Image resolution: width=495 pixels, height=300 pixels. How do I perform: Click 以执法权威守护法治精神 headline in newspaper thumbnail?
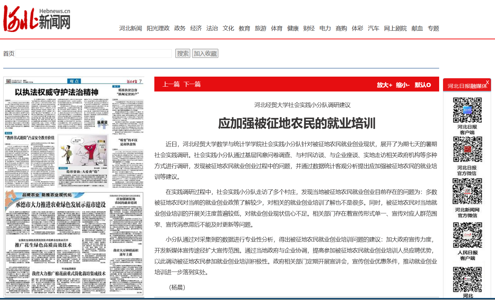(57, 92)
